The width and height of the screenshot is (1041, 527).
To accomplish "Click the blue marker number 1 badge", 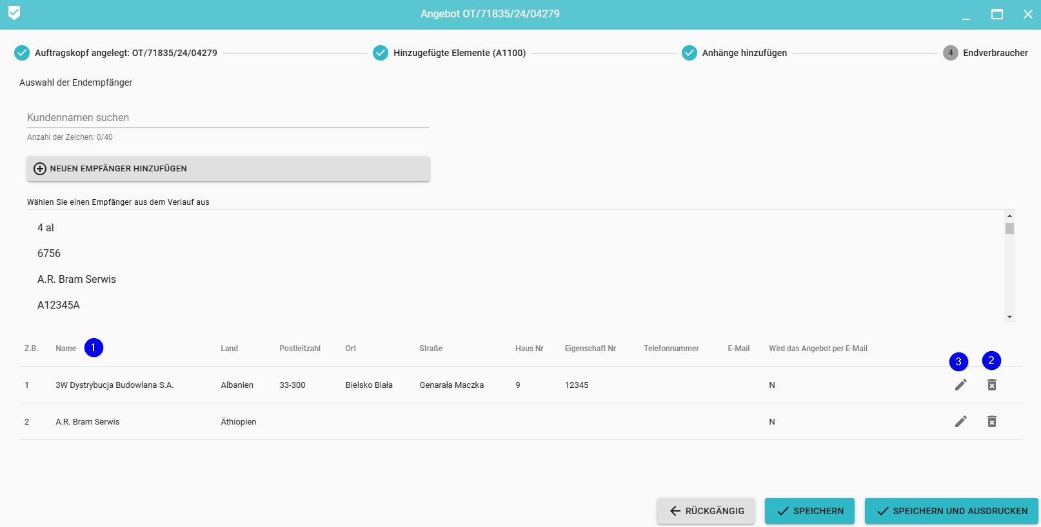I will click(x=94, y=348).
